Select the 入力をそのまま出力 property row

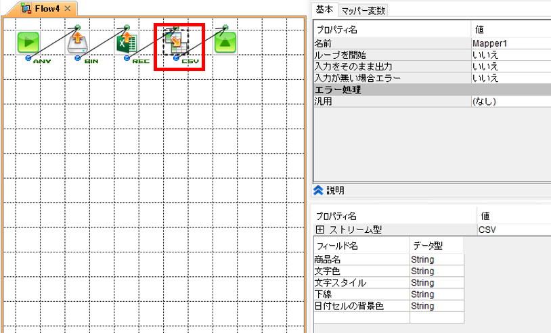coord(433,66)
